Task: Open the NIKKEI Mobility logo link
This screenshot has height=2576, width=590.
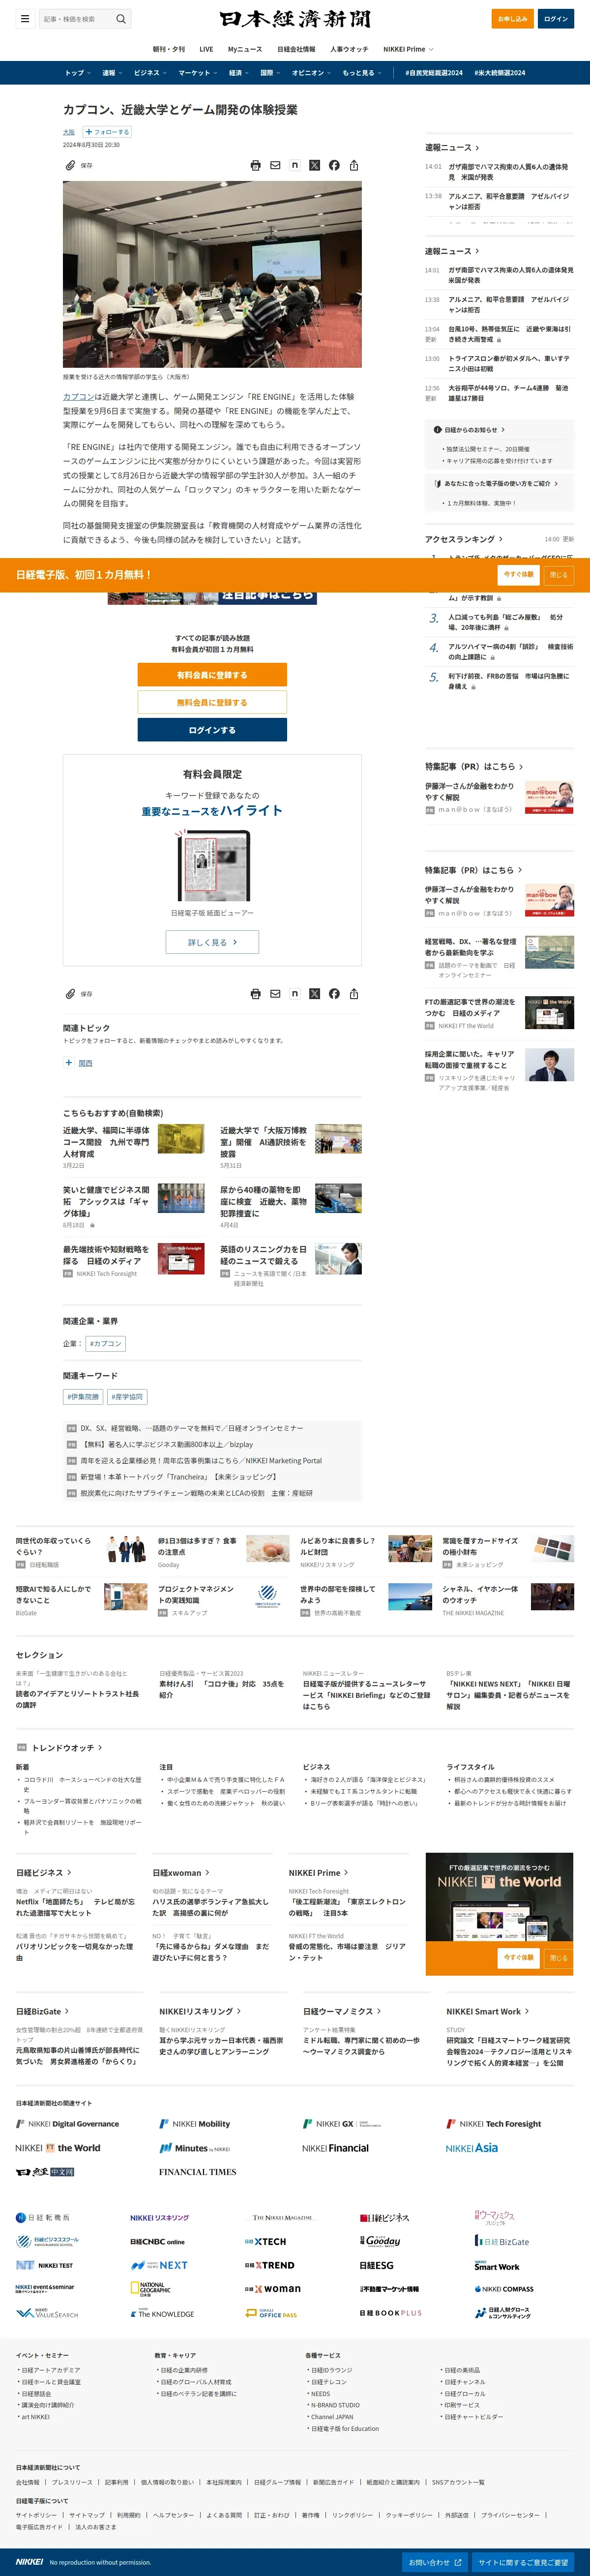Action: (195, 2123)
